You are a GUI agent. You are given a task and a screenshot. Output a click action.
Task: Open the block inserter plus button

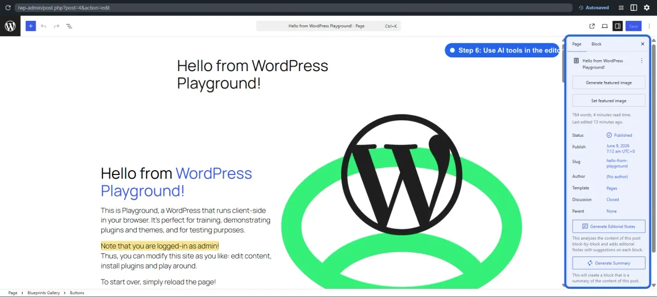click(31, 26)
